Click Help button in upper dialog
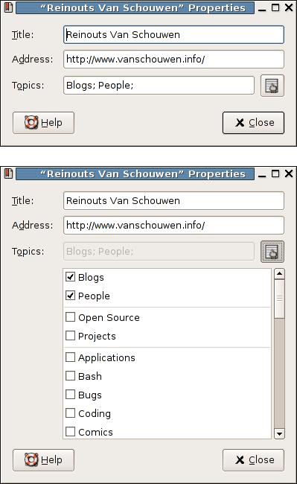The image size is (297, 484). 43,123
